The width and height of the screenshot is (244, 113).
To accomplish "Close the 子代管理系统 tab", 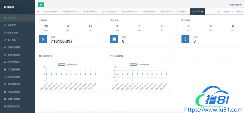I will click(x=96, y=12).
